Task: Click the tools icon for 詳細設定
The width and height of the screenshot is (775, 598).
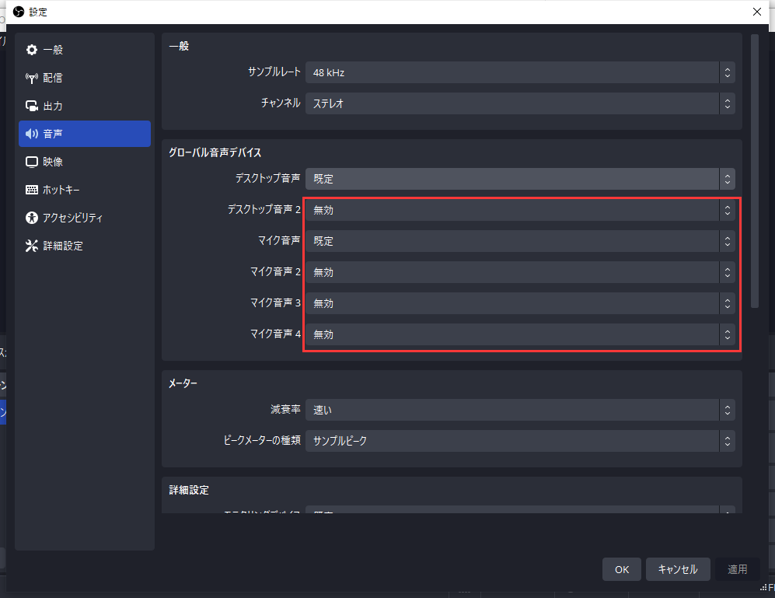Action: click(32, 246)
